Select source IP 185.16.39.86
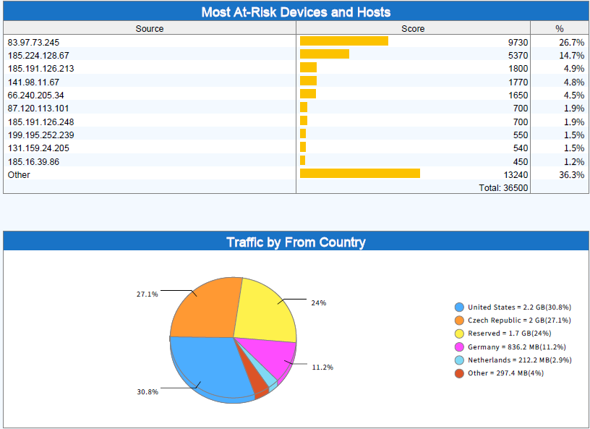590x429 pixels. [x=33, y=161]
